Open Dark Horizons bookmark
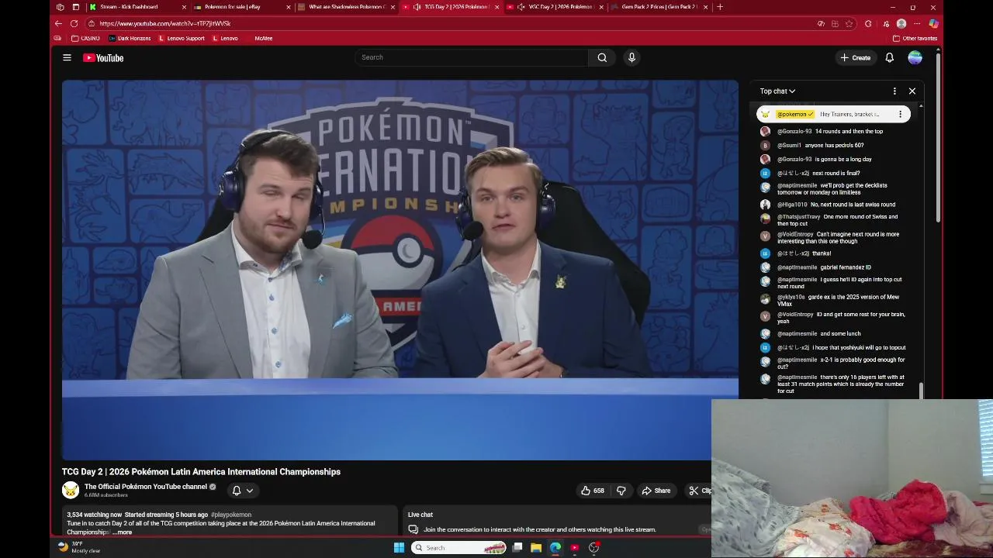The height and width of the screenshot is (558, 993). click(x=130, y=38)
